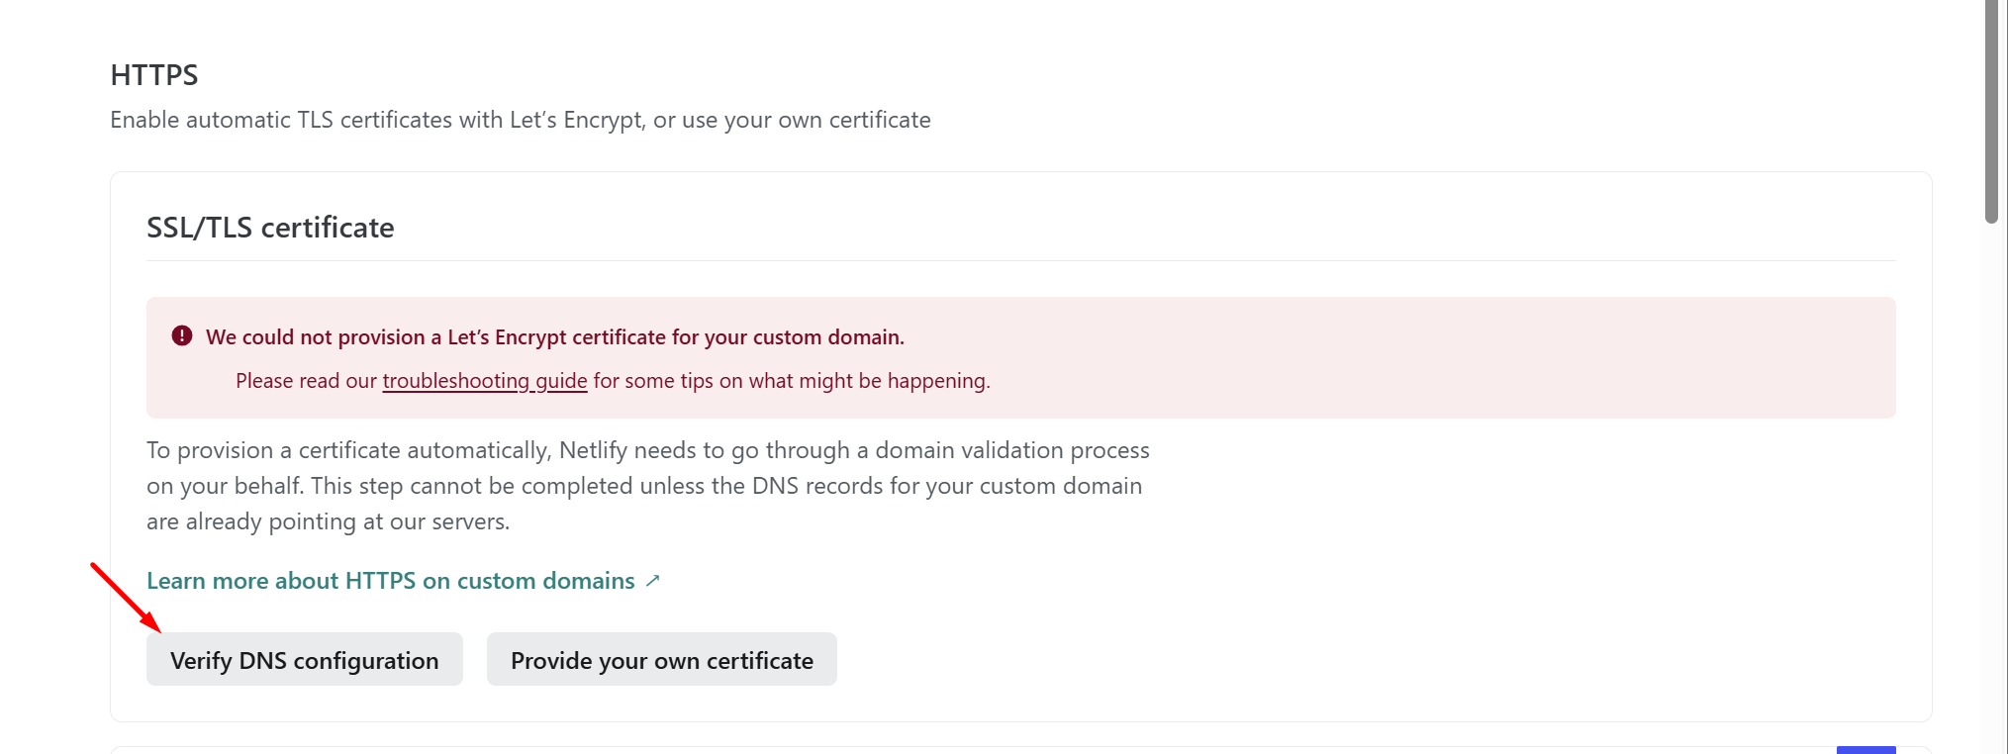Click the divider under SSL/TLS certificate title

tap(1019, 261)
